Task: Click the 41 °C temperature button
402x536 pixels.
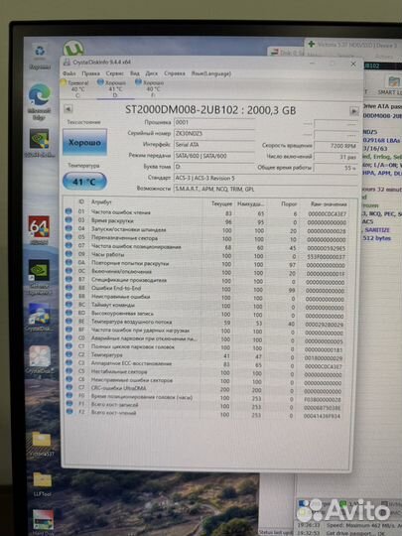Action: [84, 182]
